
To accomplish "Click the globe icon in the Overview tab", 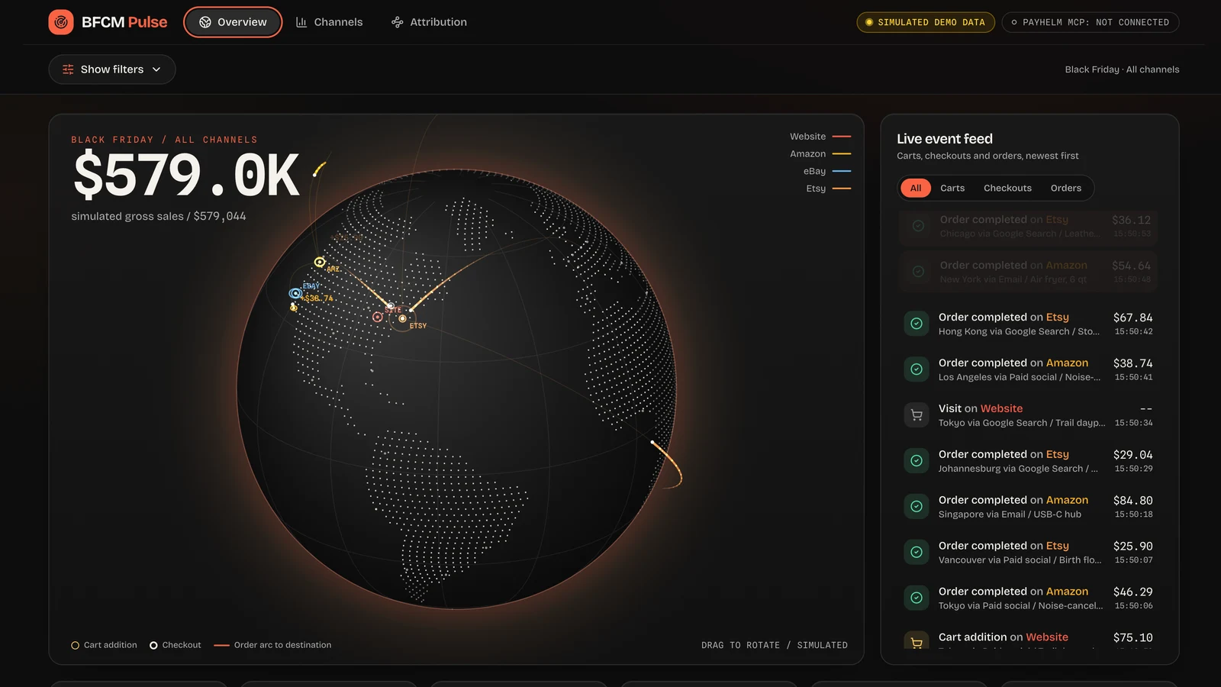I will 205,22.
